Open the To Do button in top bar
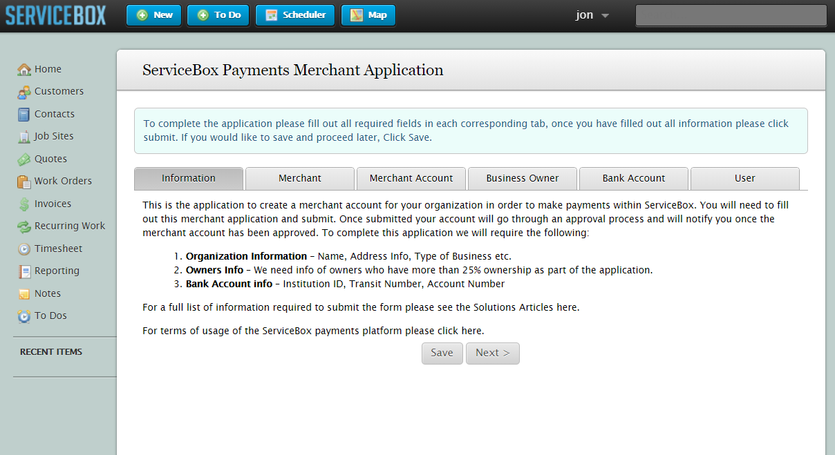Image resolution: width=835 pixels, height=455 pixels. coord(218,15)
